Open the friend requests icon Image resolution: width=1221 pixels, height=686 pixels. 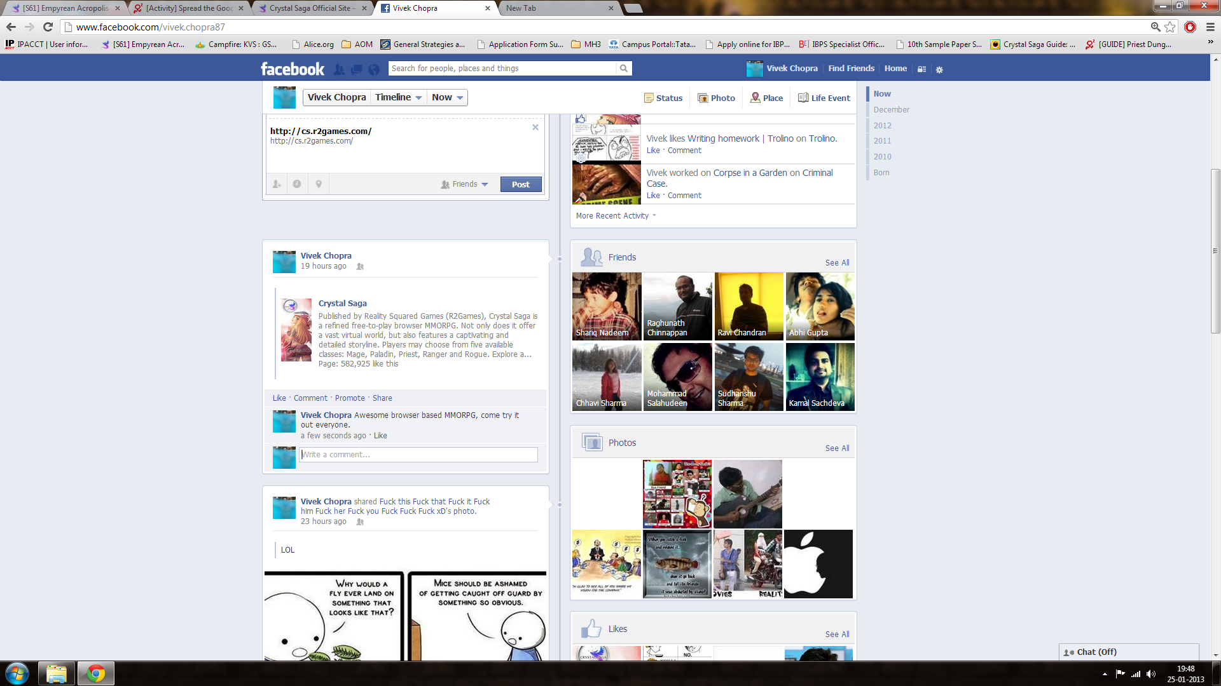(x=340, y=69)
